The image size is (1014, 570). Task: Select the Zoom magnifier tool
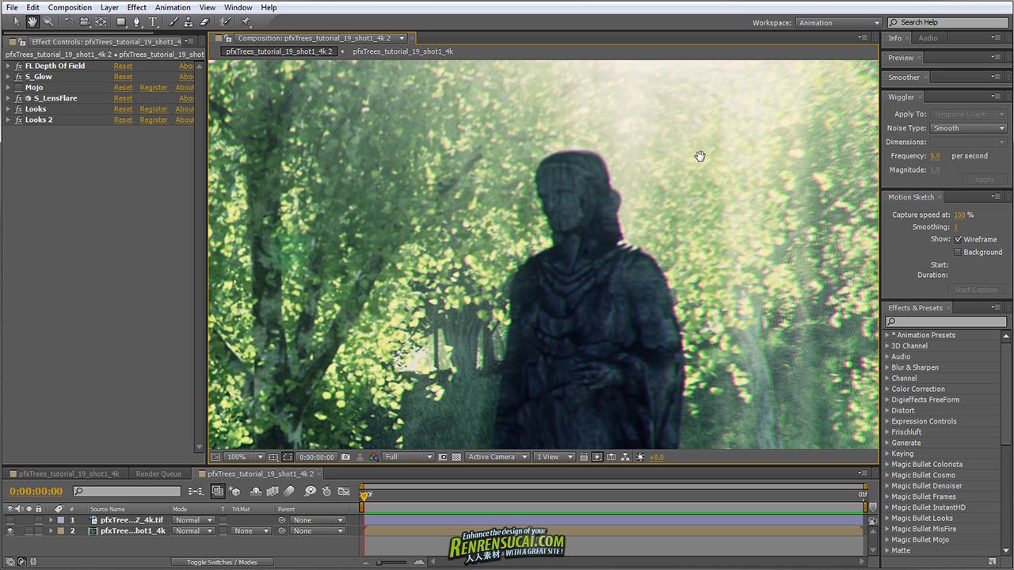pos(48,22)
